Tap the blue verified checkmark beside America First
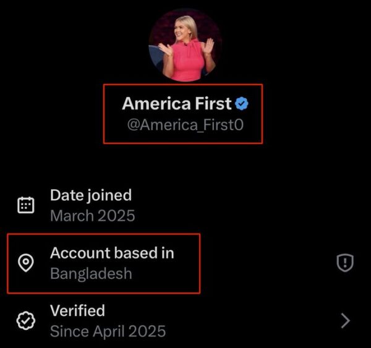The width and height of the screenshot is (371, 348). click(242, 103)
